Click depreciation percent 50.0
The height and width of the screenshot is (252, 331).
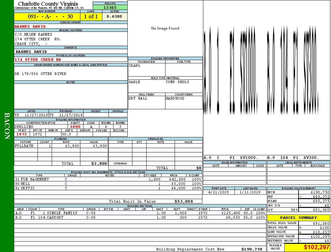66,134
